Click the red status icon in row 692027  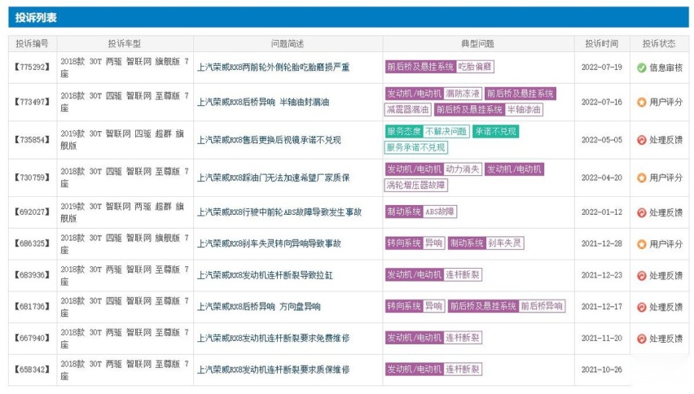[x=641, y=212]
